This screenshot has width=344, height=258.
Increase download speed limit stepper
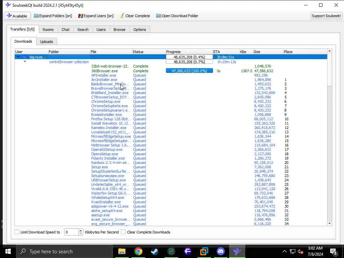[81, 230]
